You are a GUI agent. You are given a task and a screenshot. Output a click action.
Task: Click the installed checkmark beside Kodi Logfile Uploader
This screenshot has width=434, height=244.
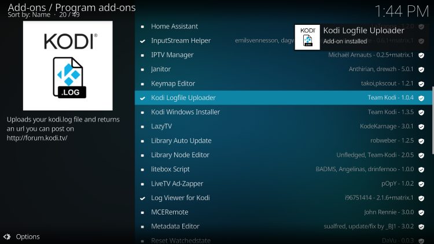(x=143, y=98)
